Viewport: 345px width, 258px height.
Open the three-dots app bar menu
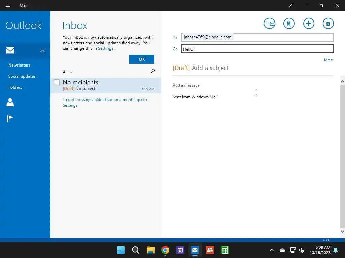pyautogui.click(x=326, y=240)
